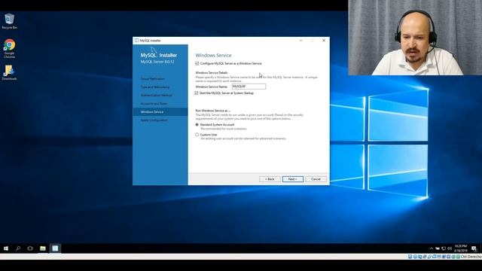Click the Next button

(293, 179)
